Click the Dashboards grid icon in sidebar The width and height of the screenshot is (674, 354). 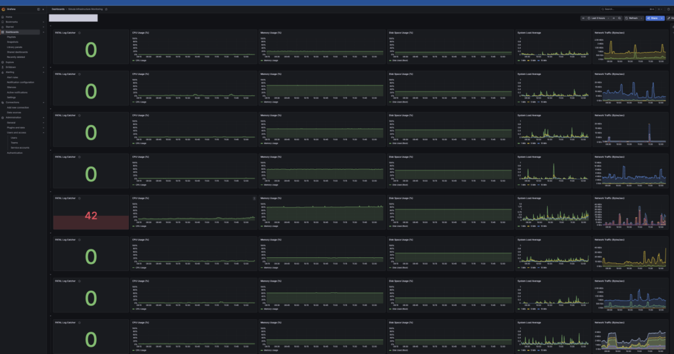[x=3, y=32]
